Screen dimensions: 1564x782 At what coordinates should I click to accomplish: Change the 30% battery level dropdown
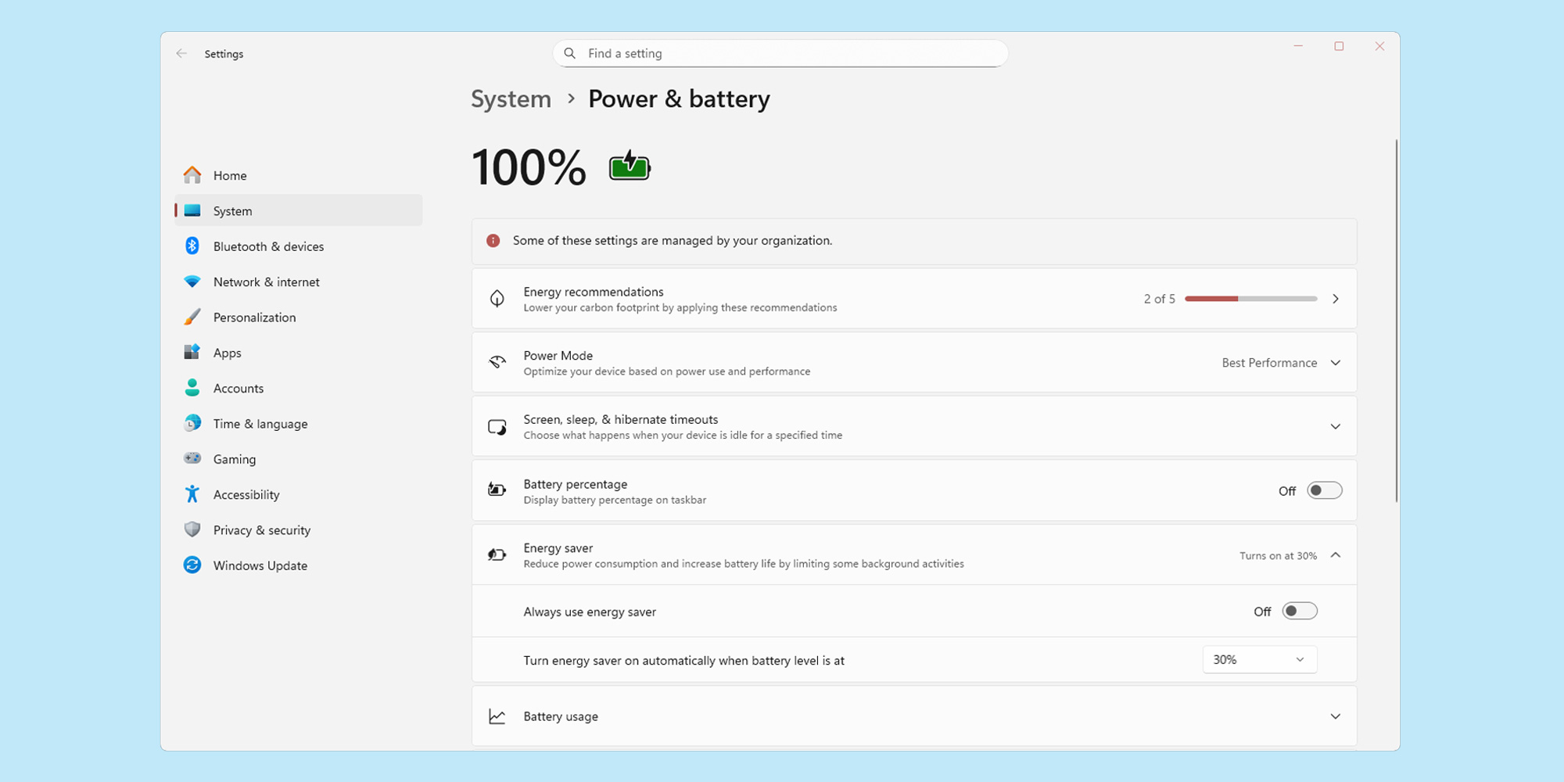click(1258, 659)
